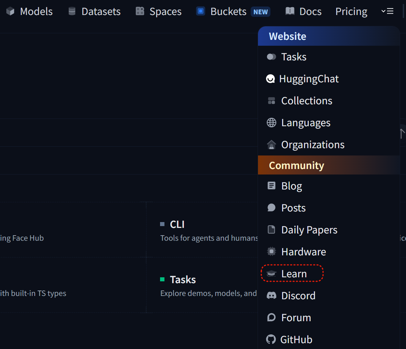Click the Discord logo icon

pyautogui.click(x=272, y=296)
